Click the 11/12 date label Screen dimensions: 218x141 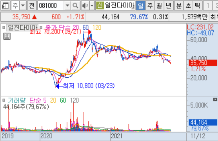198,136
